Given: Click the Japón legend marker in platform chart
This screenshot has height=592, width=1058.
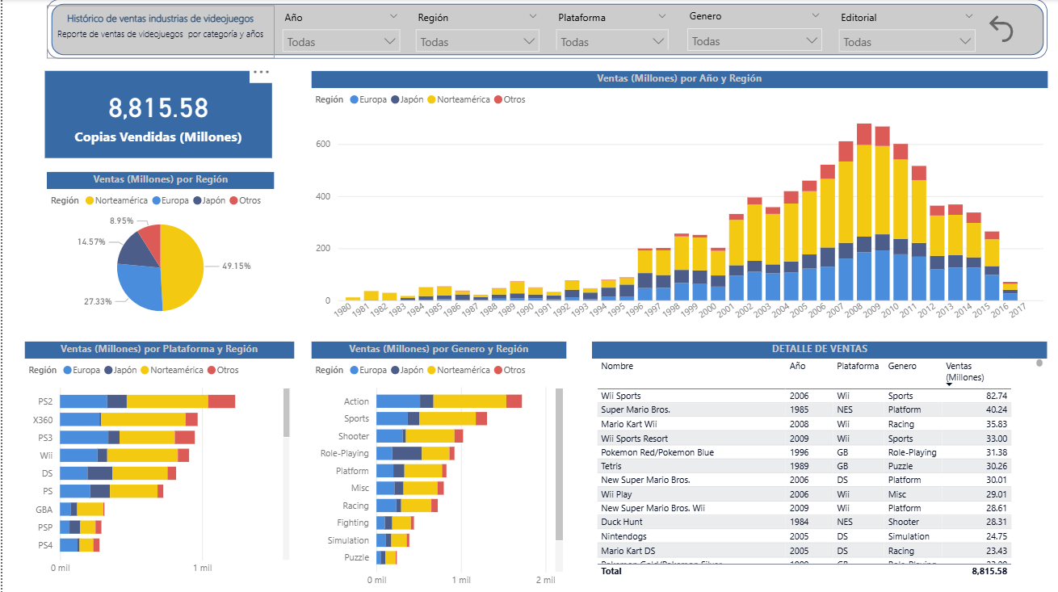Looking at the screenshot, I should (x=108, y=370).
